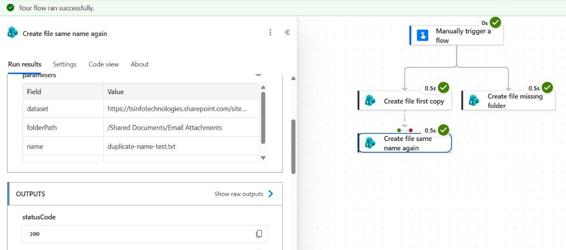The height and width of the screenshot is (250, 566).
Task: Click the parameters table scrollbar thumb
Action: point(263,118)
